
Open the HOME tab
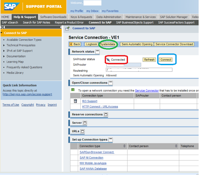pyautogui.click(x=5, y=17)
